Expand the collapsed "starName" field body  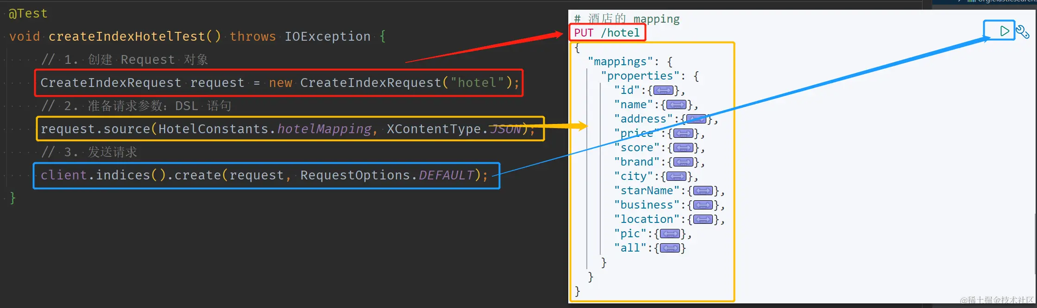[x=703, y=191]
